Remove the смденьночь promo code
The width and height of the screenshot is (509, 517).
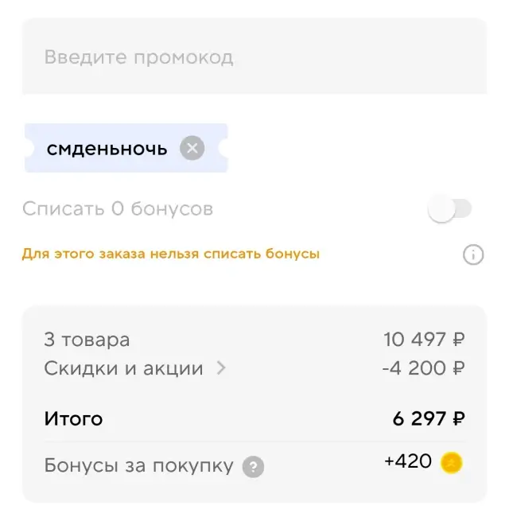point(192,148)
